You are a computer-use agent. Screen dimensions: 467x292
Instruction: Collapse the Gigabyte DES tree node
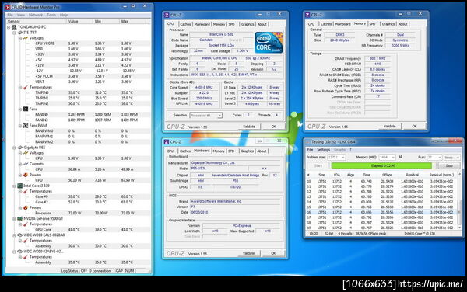click(x=14, y=148)
